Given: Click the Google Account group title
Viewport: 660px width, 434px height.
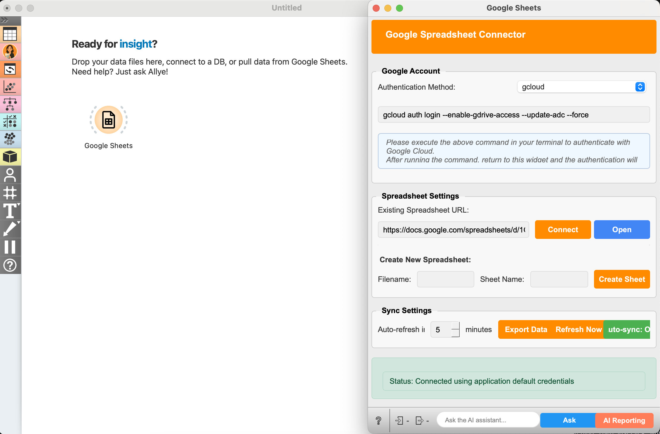Looking at the screenshot, I should click(411, 71).
